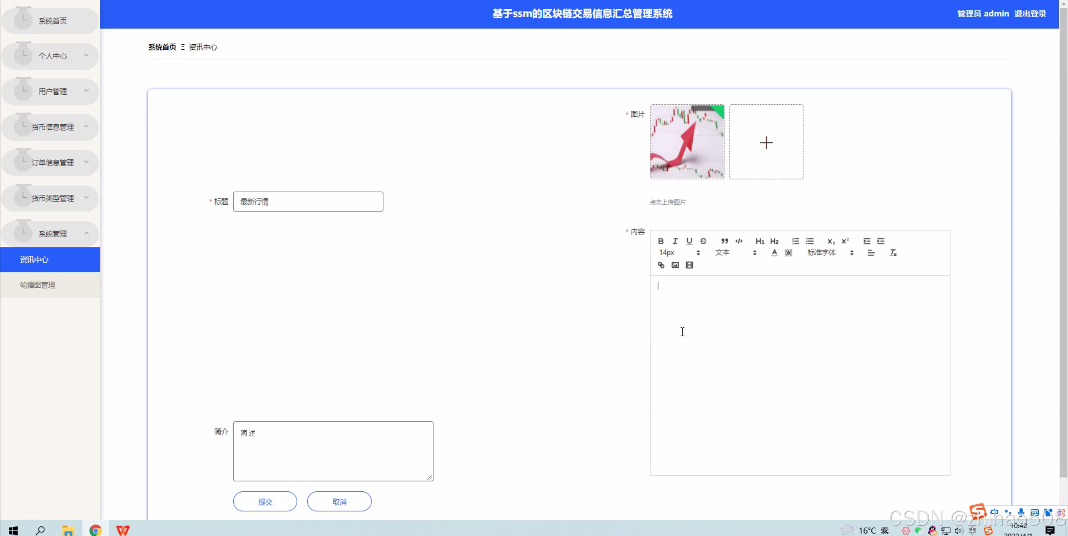Click the 提交 submit button
Viewport: 1068px width, 536px height.
pyautogui.click(x=265, y=501)
